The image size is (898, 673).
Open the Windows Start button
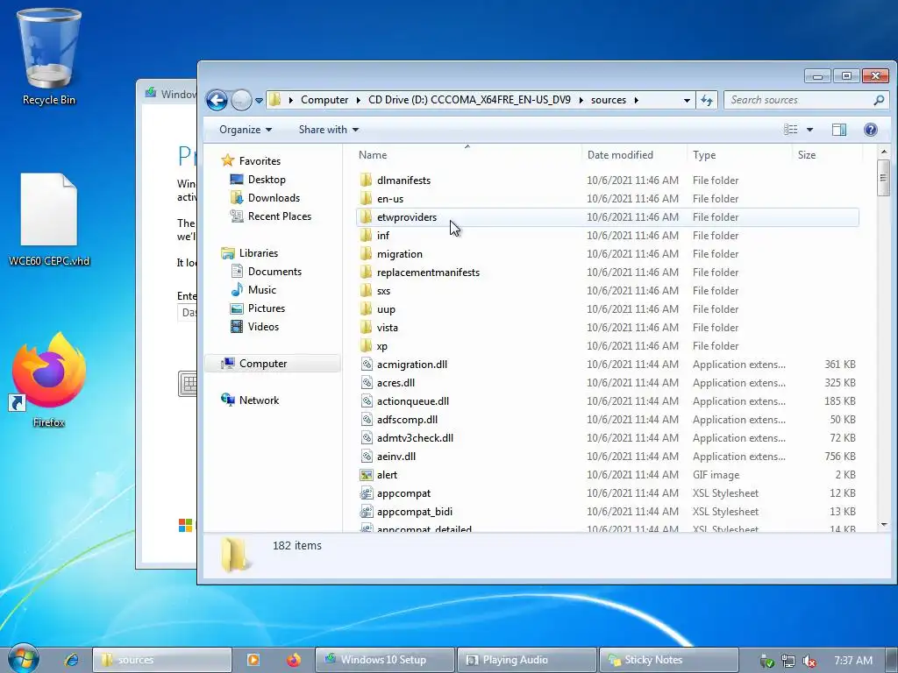coord(24,659)
